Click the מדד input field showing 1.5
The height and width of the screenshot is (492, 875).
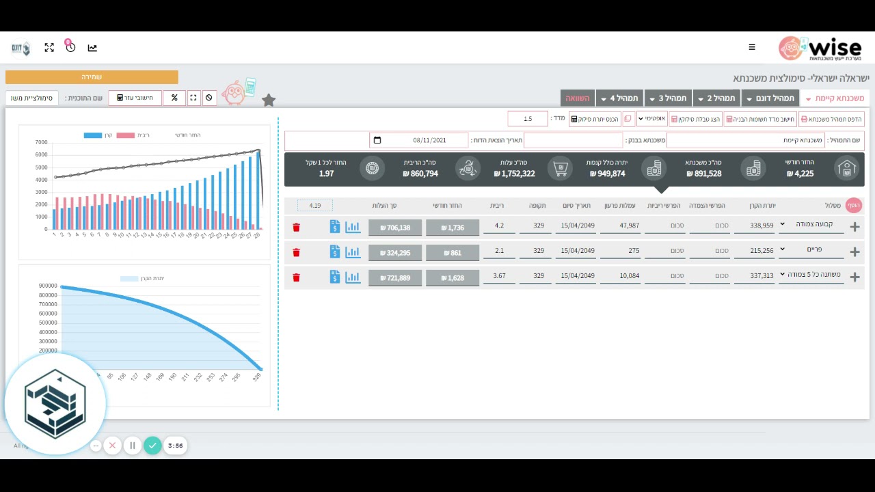(x=528, y=119)
